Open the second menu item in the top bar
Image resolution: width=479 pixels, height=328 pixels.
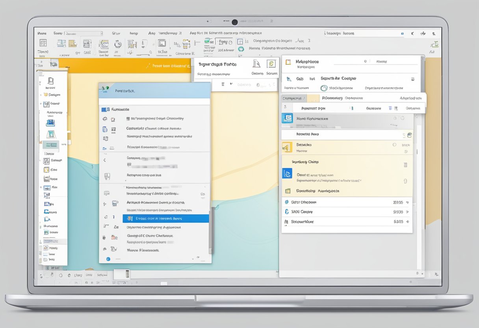pos(58,33)
